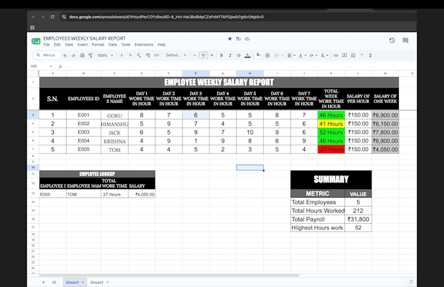Check the cloud save status icon
The image size is (444, 287).
247,38
